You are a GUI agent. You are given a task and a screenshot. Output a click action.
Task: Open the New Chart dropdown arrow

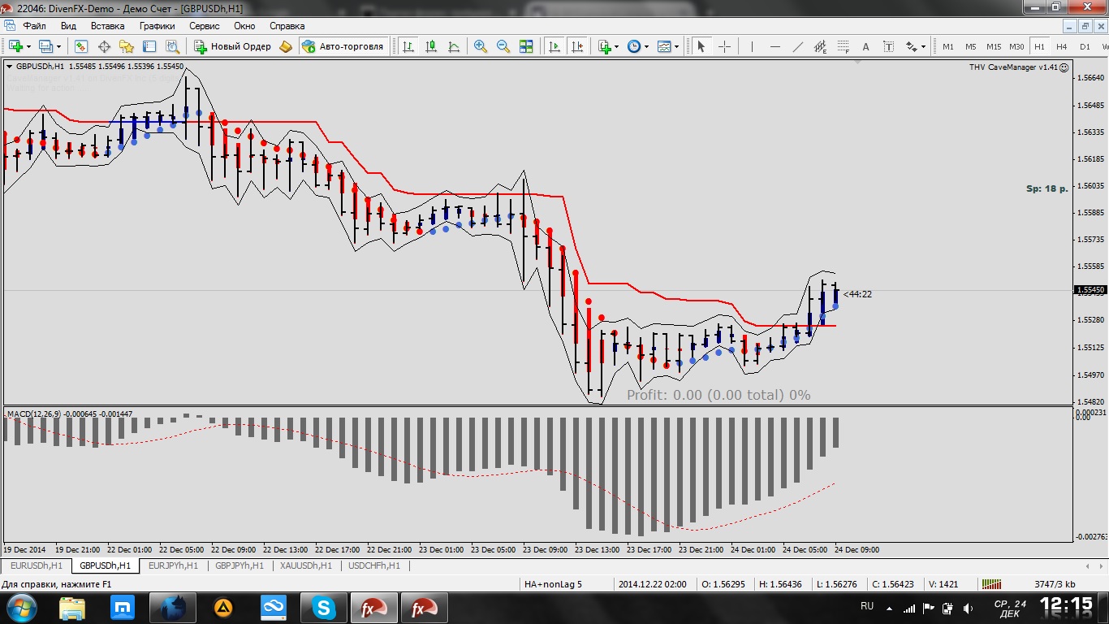(29, 47)
